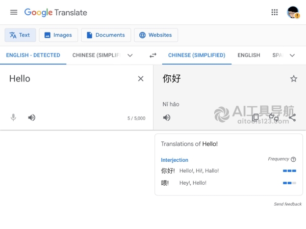This screenshot has height=229, width=306.
Task: Click the pinyin Nǐ hǎo
Action: pos(171,104)
